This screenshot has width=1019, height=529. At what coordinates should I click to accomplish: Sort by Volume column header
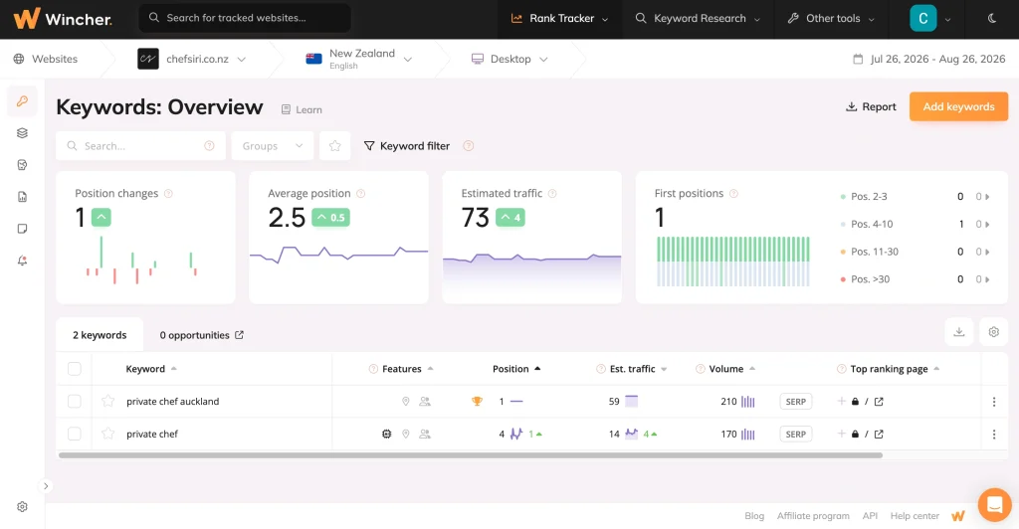coord(731,369)
